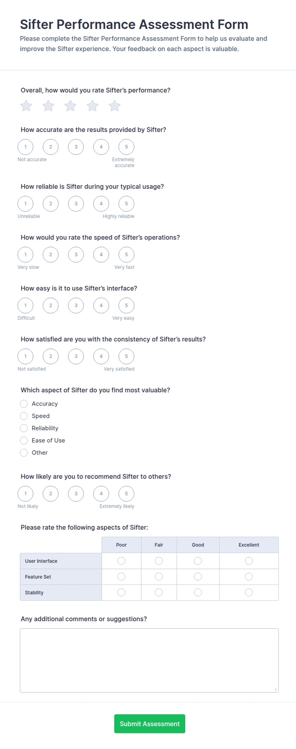Rate overall performance with the first star
This screenshot has width=296, height=749.
click(26, 106)
